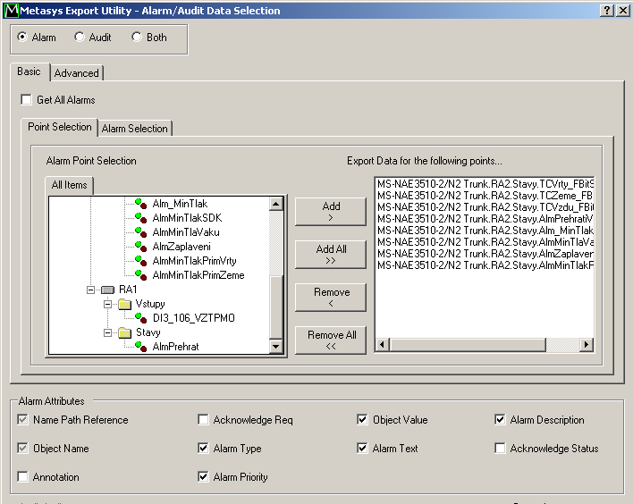Select the Stavy.Alm_MinTlak export list entry

point(485,231)
